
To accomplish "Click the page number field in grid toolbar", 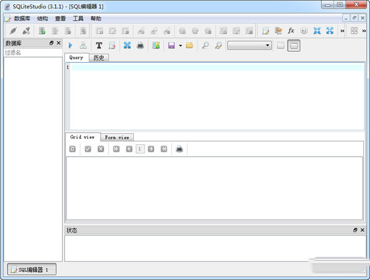I will (140, 149).
